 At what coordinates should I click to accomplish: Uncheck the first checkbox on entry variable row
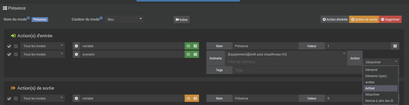(x=9, y=46)
